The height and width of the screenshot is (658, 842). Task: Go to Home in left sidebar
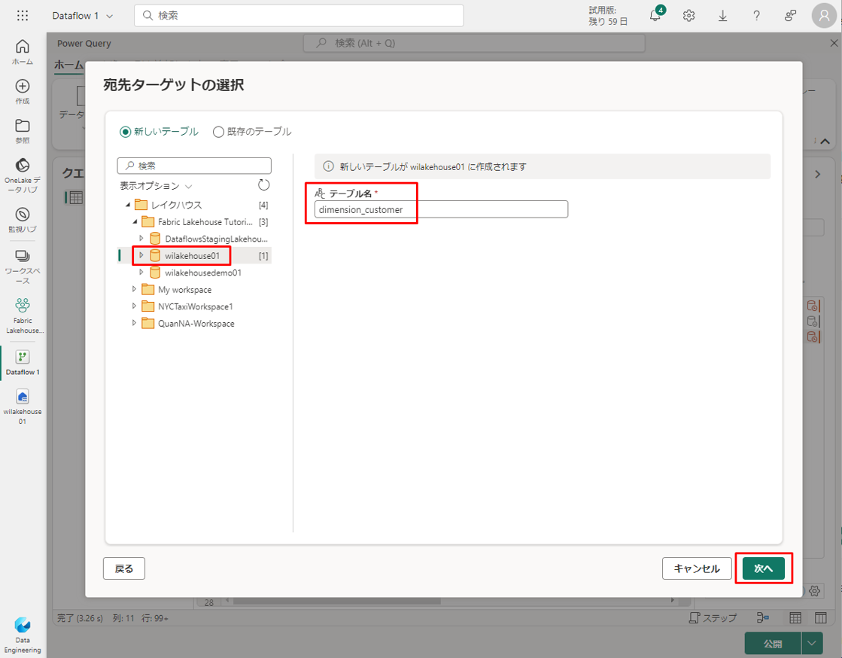pyautogui.click(x=23, y=52)
